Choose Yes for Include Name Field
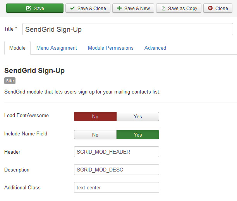This screenshot has height=201, width=237. click(x=138, y=135)
